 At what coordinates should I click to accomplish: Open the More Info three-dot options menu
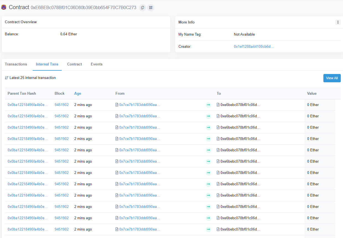[338, 22]
